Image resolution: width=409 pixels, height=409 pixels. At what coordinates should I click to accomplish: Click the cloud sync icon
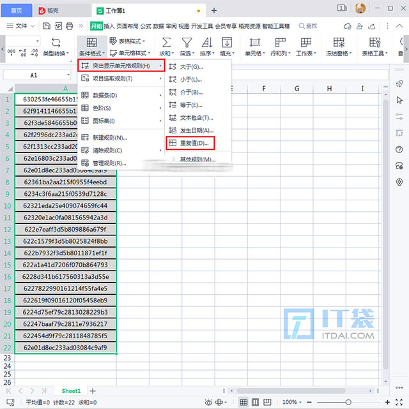tap(348, 26)
